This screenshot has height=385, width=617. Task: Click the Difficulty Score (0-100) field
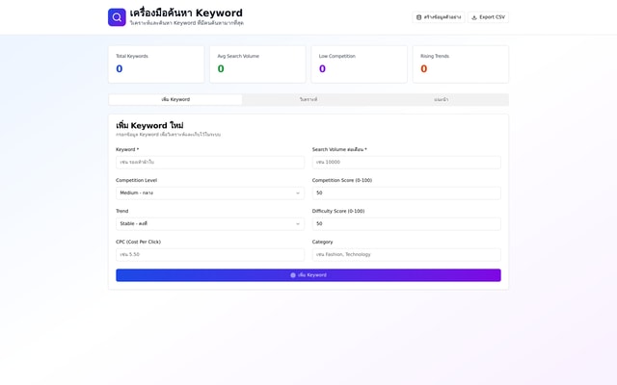[407, 224]
